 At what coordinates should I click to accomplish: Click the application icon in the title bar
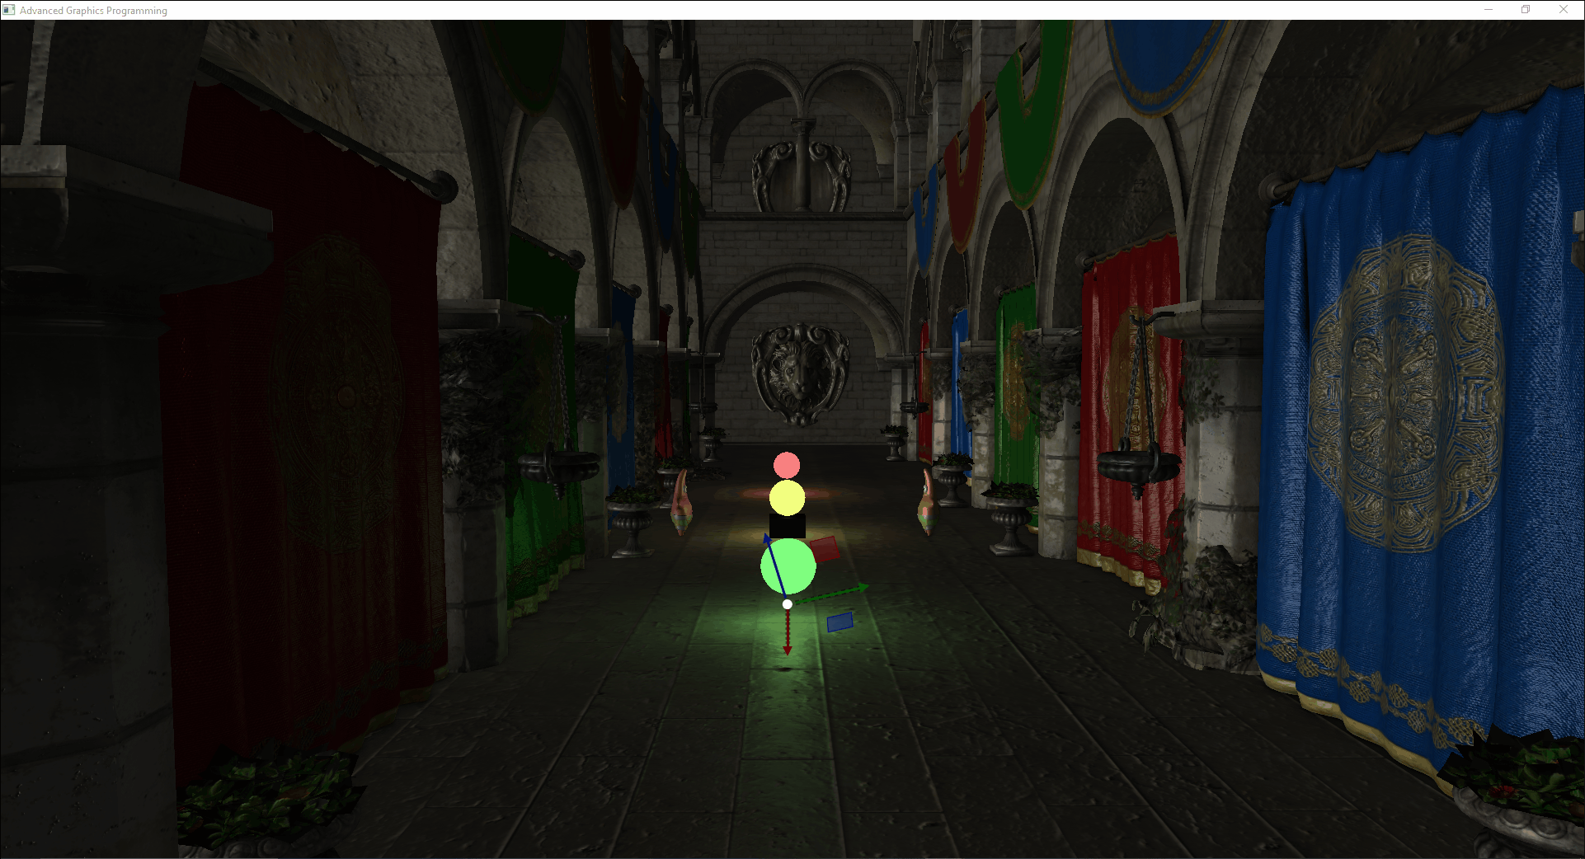[x=9, y=10]
